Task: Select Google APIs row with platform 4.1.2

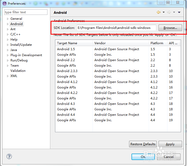Action: coord(117,87)
